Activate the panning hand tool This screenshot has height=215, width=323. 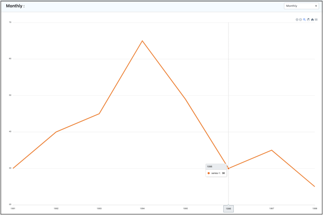coord(308,19)
